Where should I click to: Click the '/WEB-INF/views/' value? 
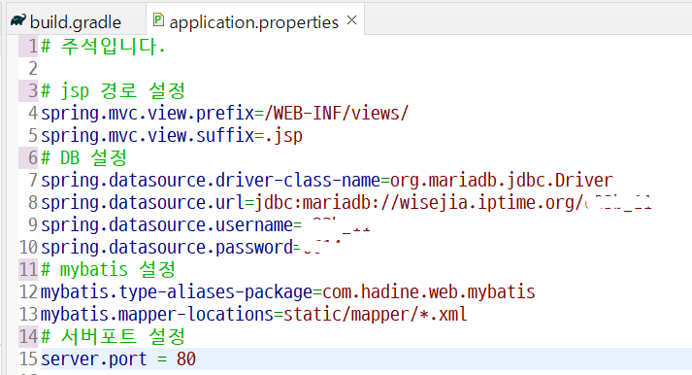pos(337,113)
